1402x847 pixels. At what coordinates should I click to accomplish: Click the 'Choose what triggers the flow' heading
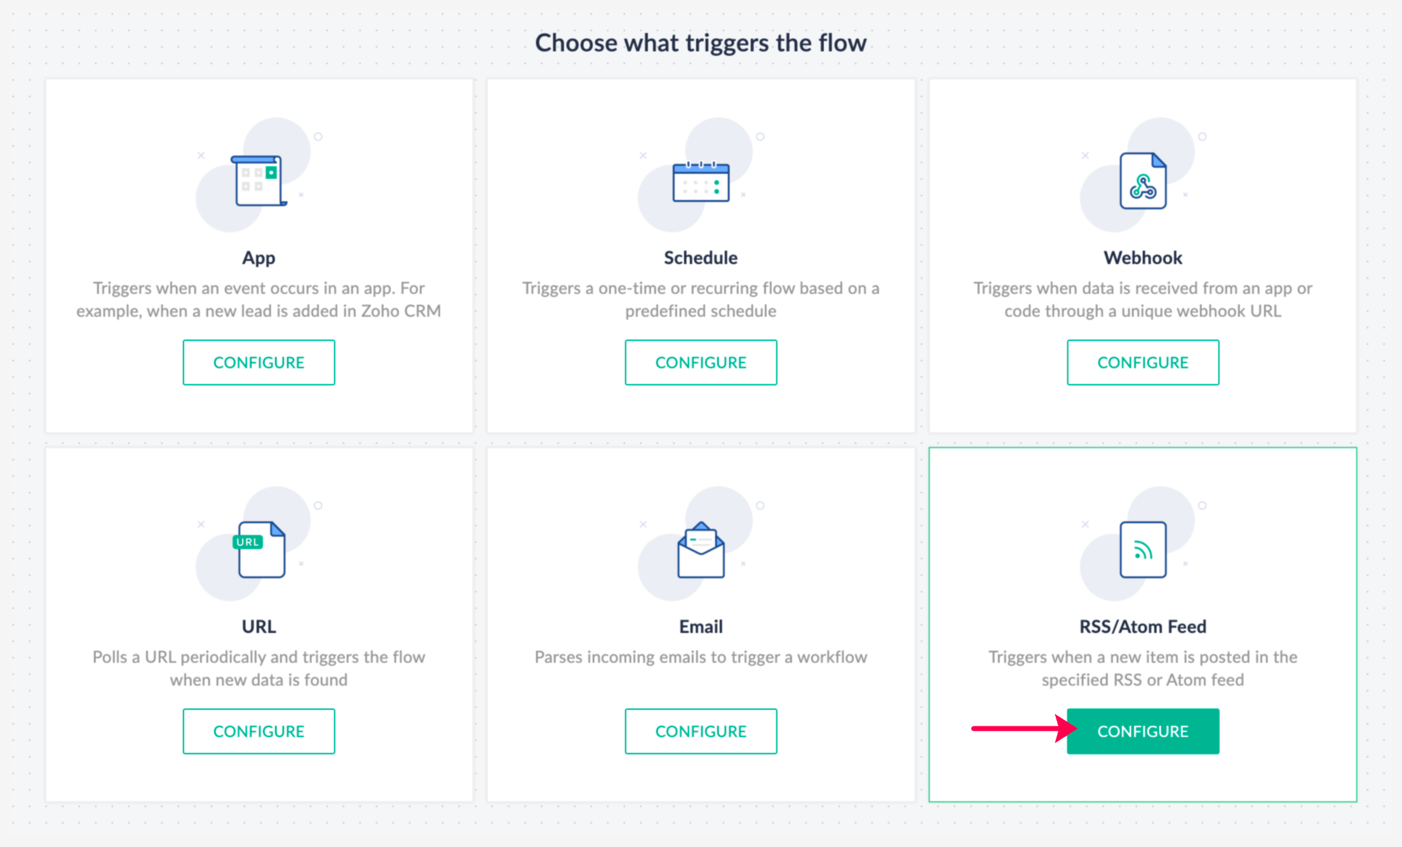700,43
